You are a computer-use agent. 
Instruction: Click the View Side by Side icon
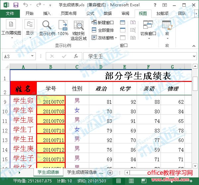[133, 23]
